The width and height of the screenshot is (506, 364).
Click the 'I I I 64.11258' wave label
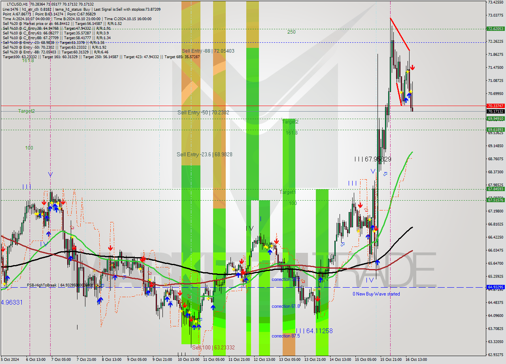(314, 331)
